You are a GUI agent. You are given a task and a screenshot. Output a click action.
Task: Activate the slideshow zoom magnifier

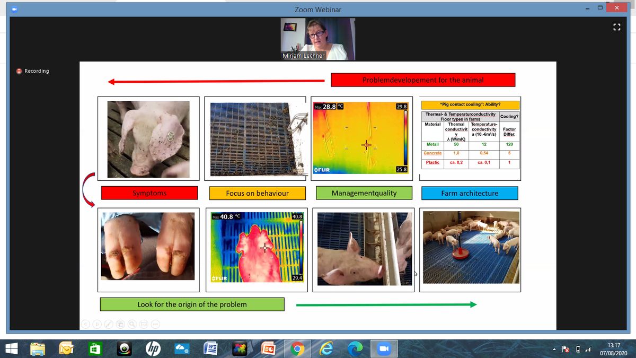132,324
